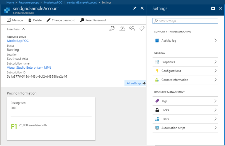
Task: Click the F1 pricing tier card
Action: tap(51, 119)
